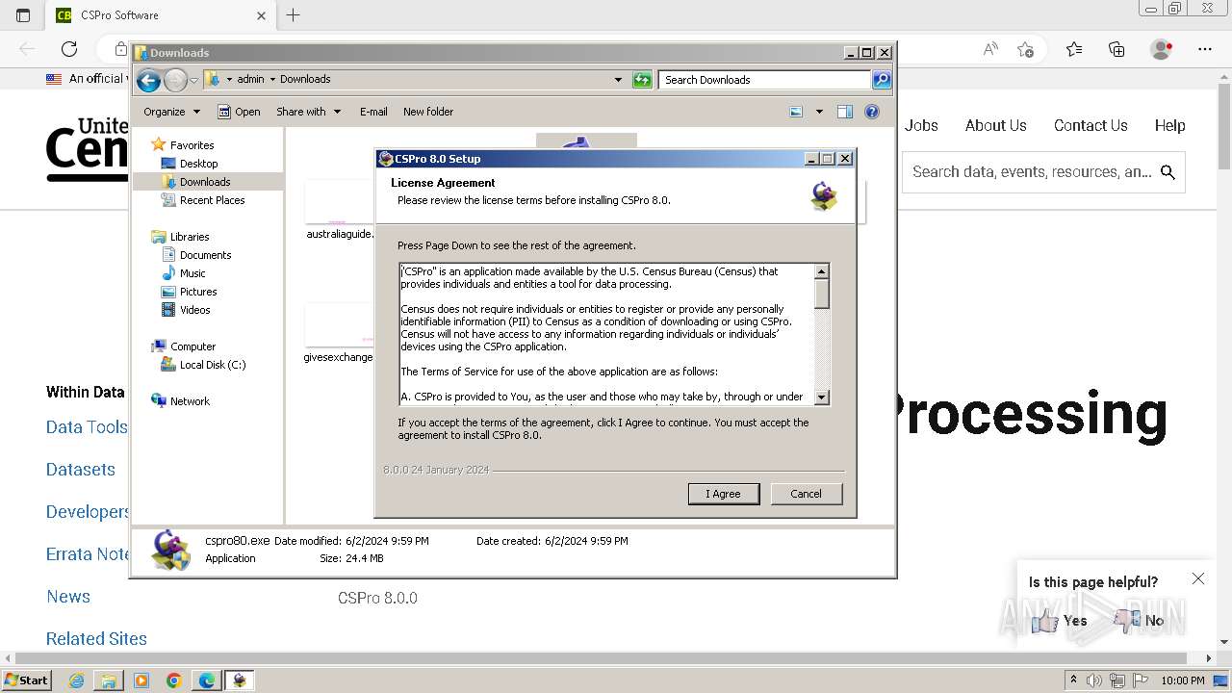Add page to favorites star icon
This screenshot has height=693, width=1232.
[x=1025, y=49]
